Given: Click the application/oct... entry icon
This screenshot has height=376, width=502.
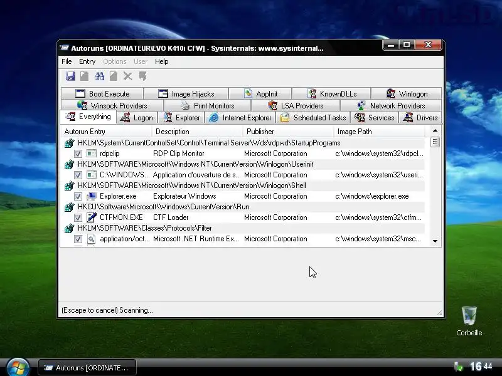Looking at the screenshot, I should point(92,239).
